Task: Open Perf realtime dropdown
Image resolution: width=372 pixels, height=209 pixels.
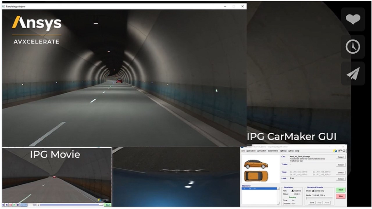Action: [296, 191]
